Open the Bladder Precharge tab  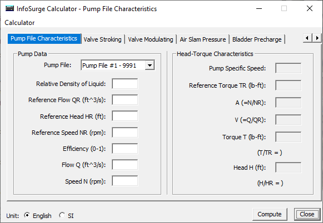point(257,39)
